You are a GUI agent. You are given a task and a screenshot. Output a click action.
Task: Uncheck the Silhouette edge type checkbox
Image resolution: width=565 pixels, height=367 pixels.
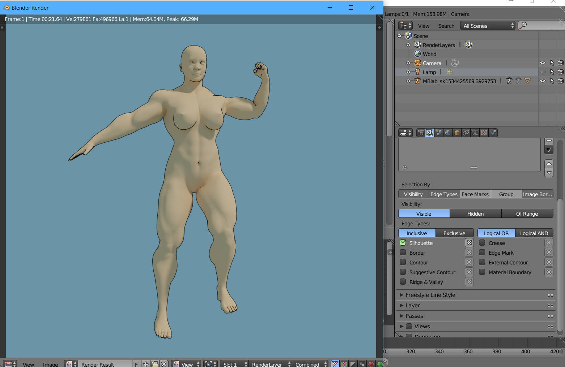[403, 243]
